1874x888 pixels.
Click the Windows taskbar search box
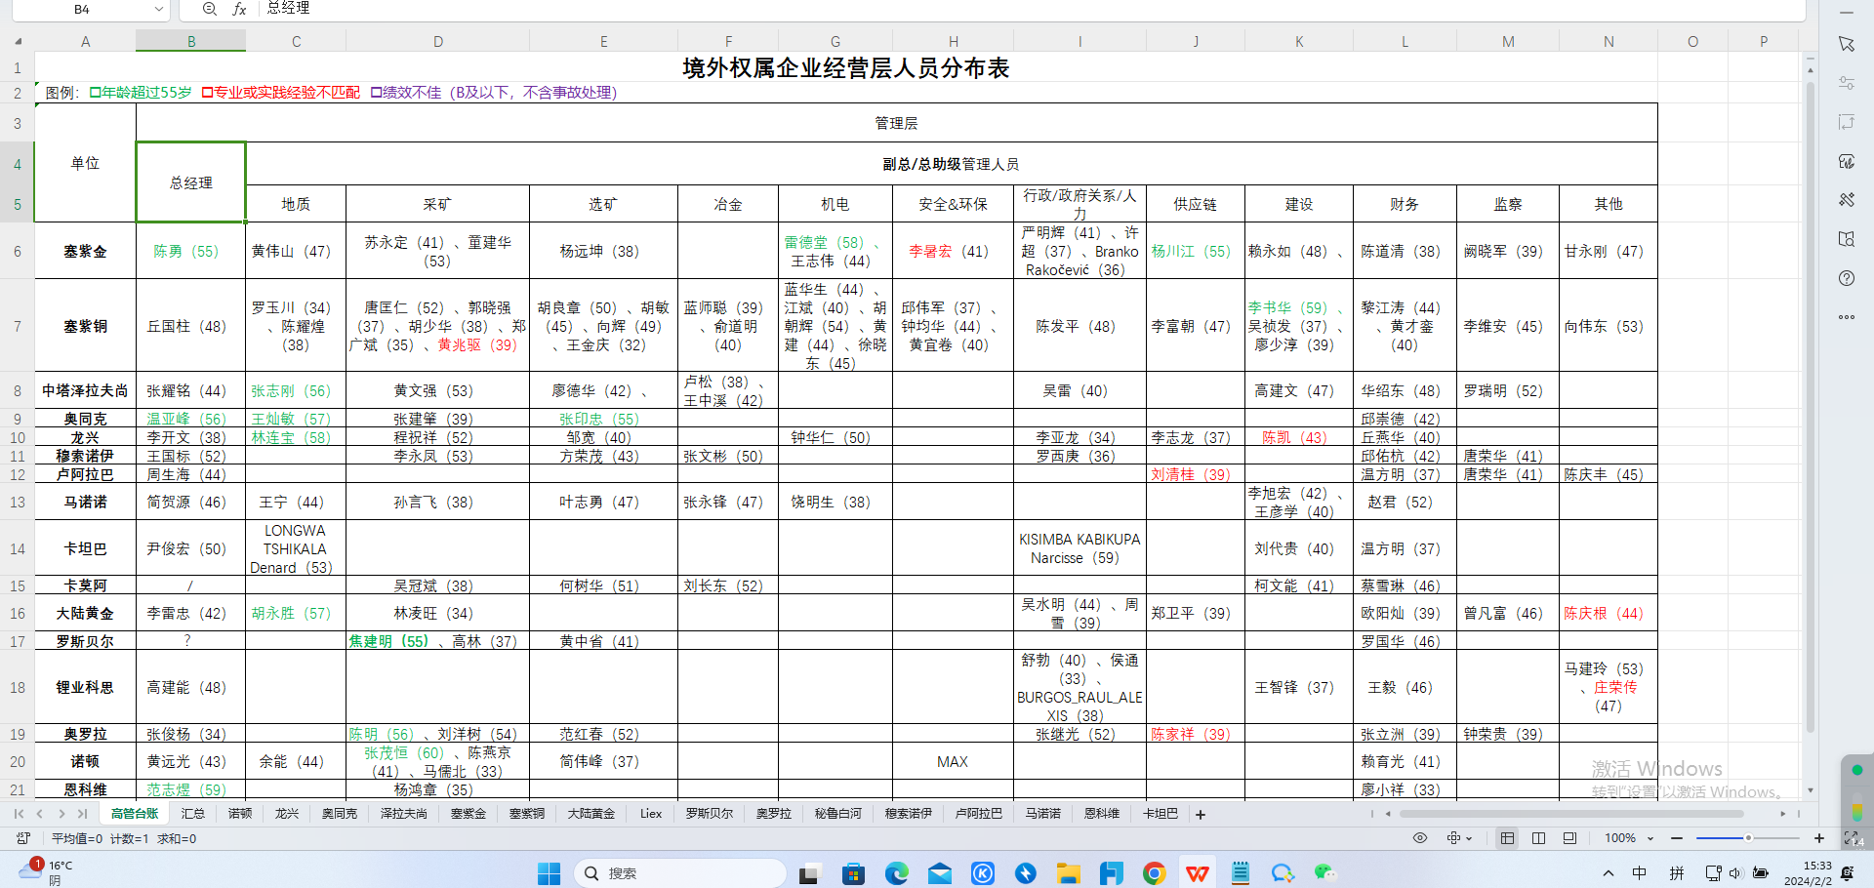coord(679,873)
